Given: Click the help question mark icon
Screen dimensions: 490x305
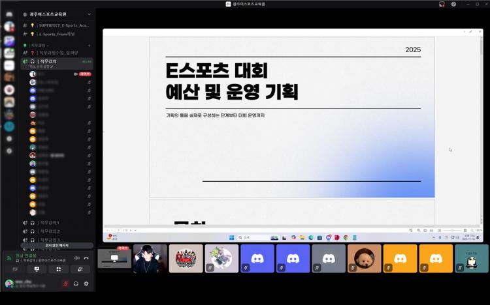Looking at the screenshot, I should 453,4.
